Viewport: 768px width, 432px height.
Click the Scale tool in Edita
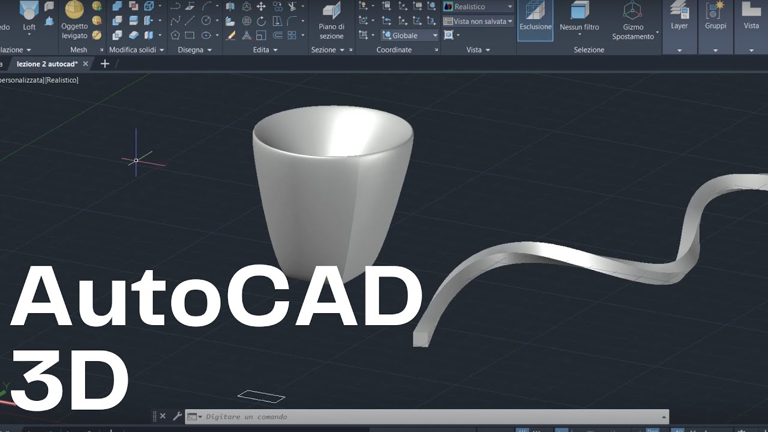pos(261,35)
